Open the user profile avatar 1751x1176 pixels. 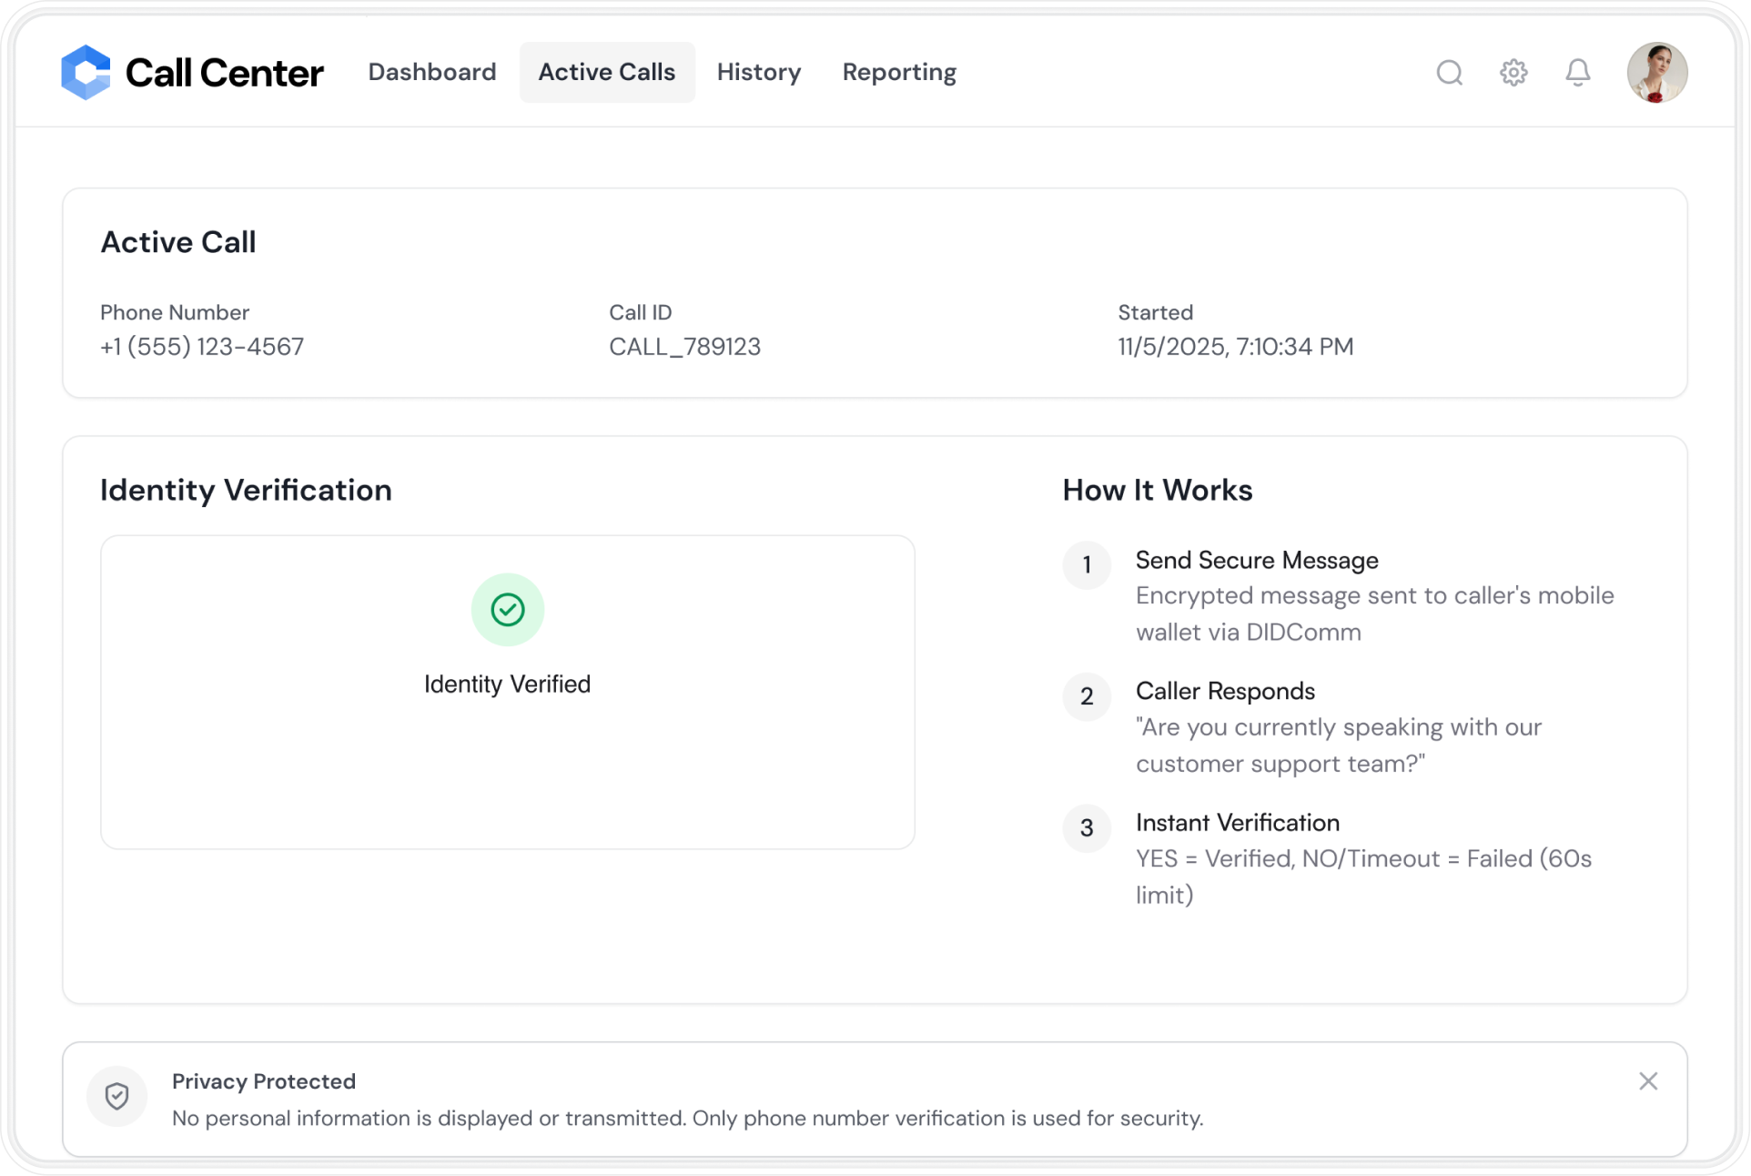tap(1656, 72)
